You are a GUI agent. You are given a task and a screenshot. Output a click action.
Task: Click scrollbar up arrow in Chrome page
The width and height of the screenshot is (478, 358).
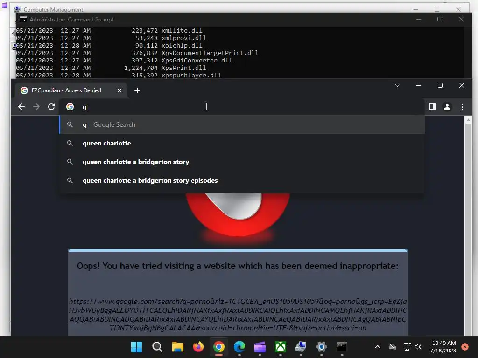(468, 120)
